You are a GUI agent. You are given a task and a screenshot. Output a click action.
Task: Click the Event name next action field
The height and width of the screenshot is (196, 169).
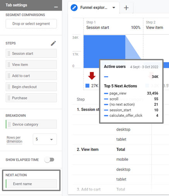coord(31,184)
